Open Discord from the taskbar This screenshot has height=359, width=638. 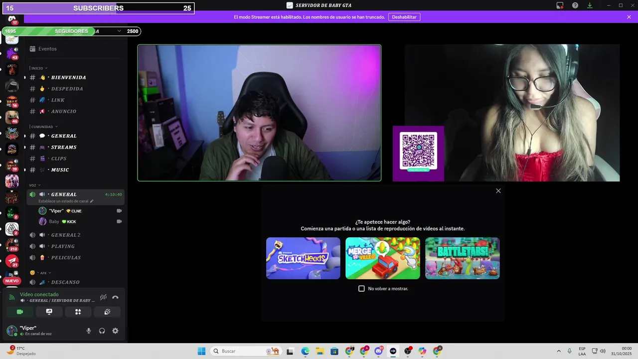click(378, 351)
